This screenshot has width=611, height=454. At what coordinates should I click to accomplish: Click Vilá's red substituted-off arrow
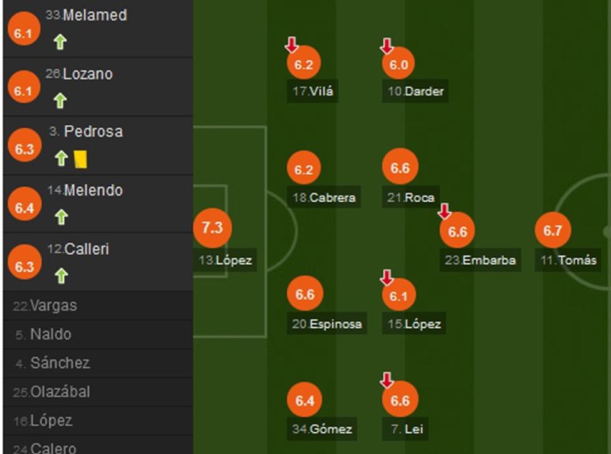click(x=291, y=45)
